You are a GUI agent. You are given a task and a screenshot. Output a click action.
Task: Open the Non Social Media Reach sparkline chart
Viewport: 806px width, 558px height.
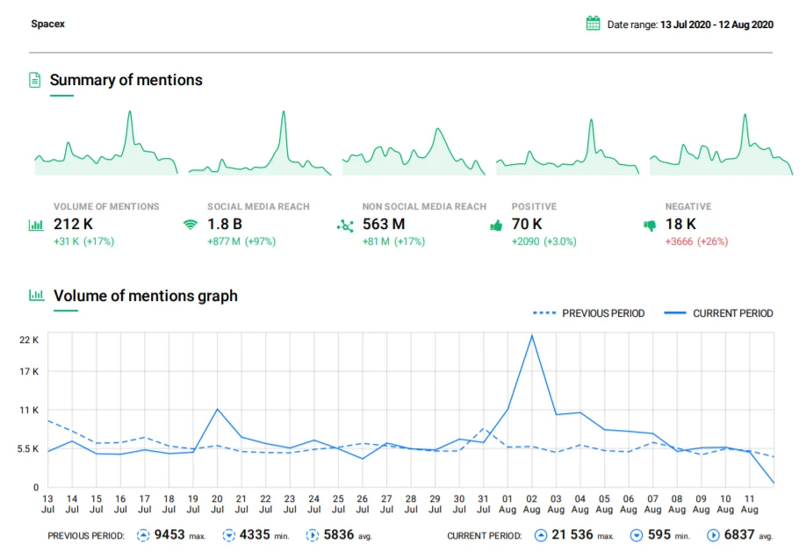click(414, 151)
